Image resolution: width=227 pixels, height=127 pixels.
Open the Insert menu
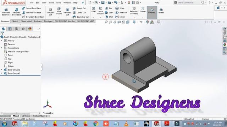tap(51, 2)
